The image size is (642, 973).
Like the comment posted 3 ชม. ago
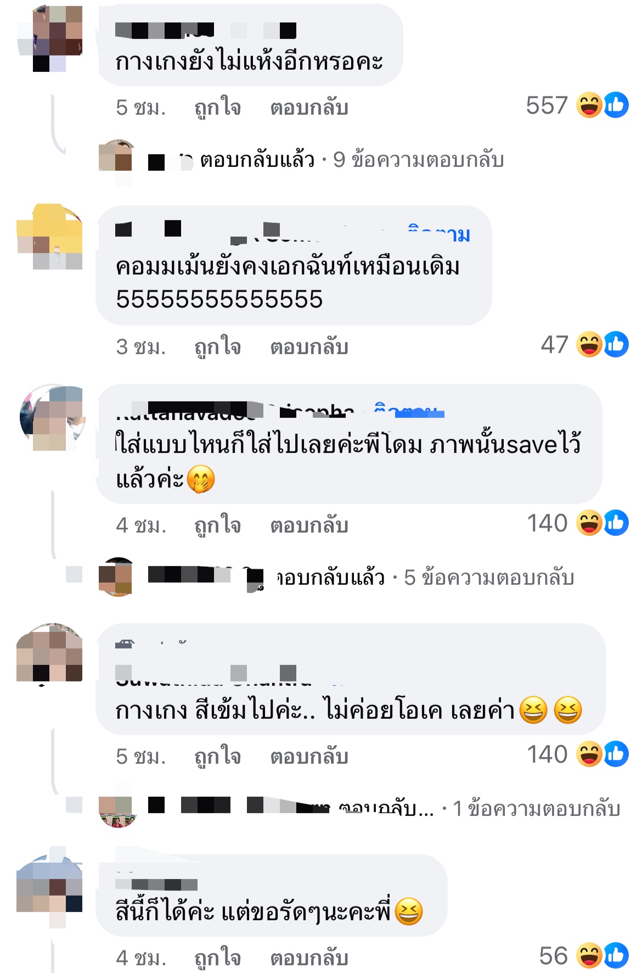218,346
